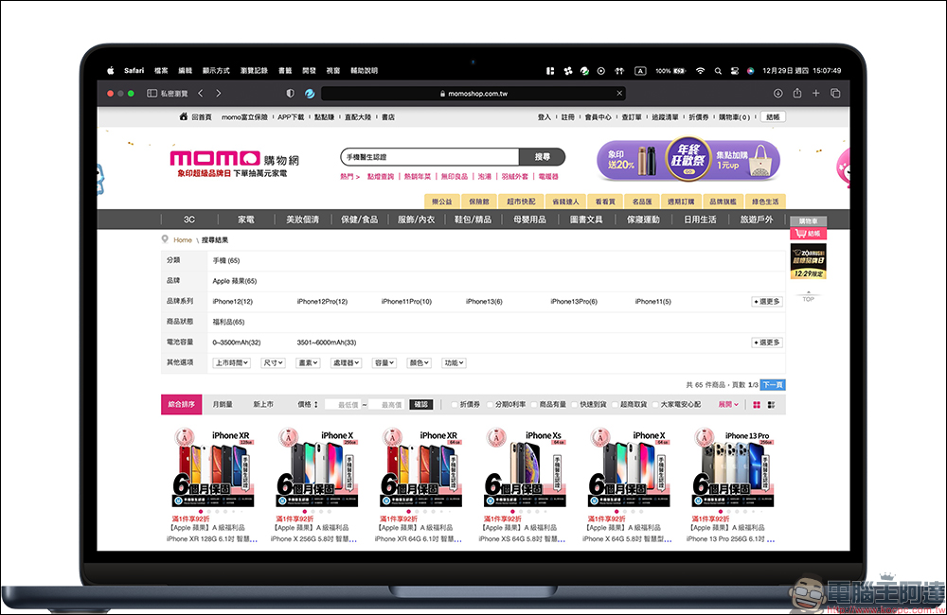Click the blue extension icon beside address bar
Image resolution: width=947 pixels, height=615 pixels.
(310, 94)
